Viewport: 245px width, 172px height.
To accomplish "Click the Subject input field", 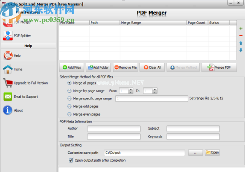I will (193, 129).
